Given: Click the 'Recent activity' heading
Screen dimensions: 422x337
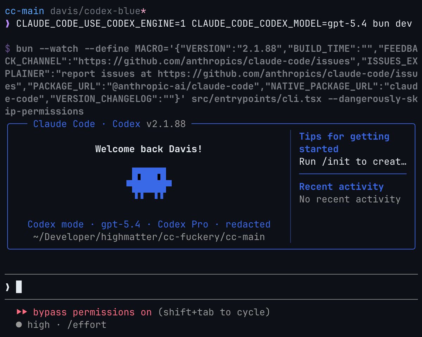Looking at the screenshot, I should 341,186.
